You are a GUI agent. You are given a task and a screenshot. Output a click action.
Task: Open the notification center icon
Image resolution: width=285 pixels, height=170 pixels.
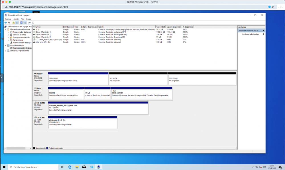pyautogui.click(x=280, y=167)
